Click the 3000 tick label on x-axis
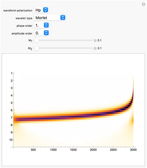The height and width of the screenshot is (168, 147). tap(133, 150)
